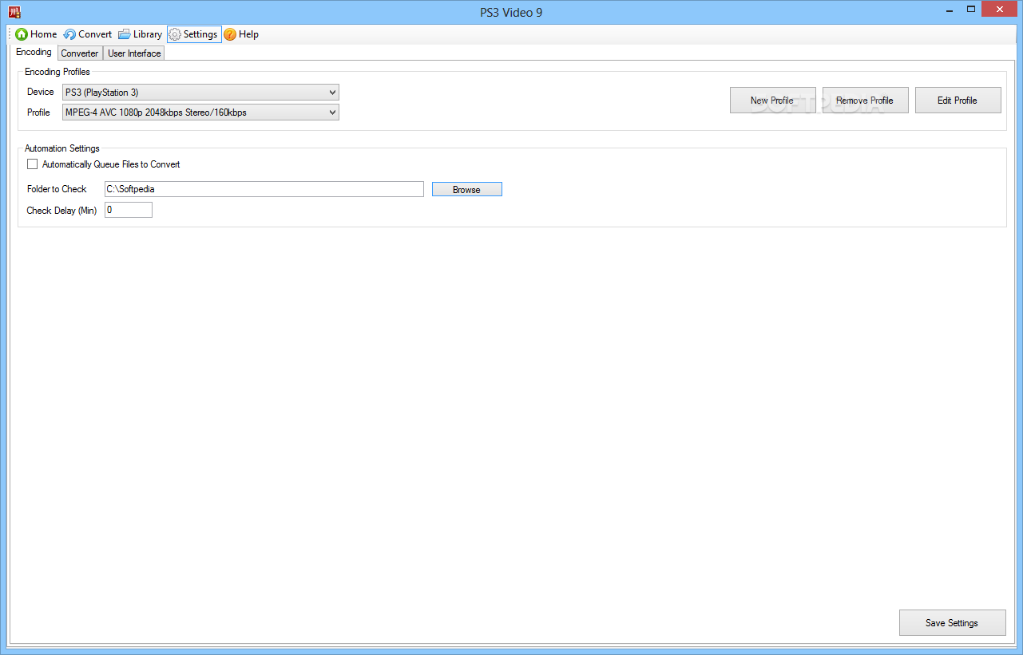Create a New Profile
The image size is (1023, 655).
pyautogui.click(x=772, y=101)
